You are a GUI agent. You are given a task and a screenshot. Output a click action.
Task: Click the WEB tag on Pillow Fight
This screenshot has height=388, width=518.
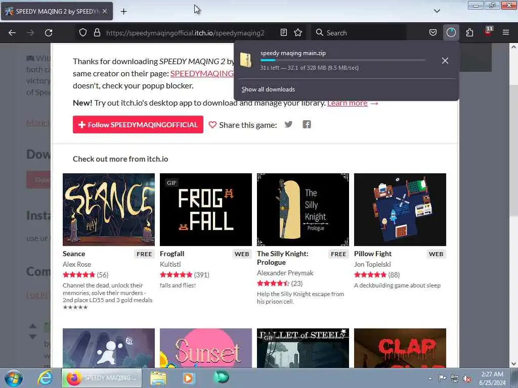(x=436, y=254)
